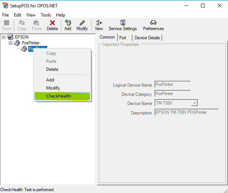
Task: Run CheckHealth from the context menu
Action: (x=62, y=96)
